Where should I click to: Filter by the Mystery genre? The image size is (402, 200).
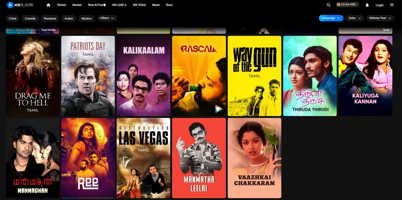click(86, 18)
